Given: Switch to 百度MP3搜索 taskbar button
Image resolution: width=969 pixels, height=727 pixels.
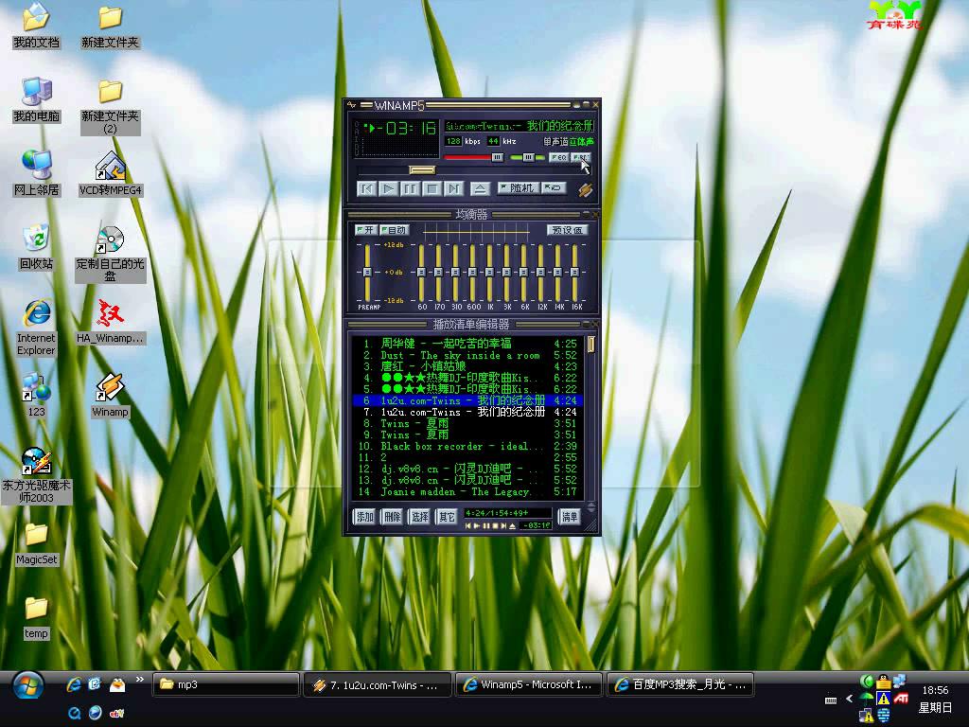Looking at the screenshot, I should coord(680,685).
